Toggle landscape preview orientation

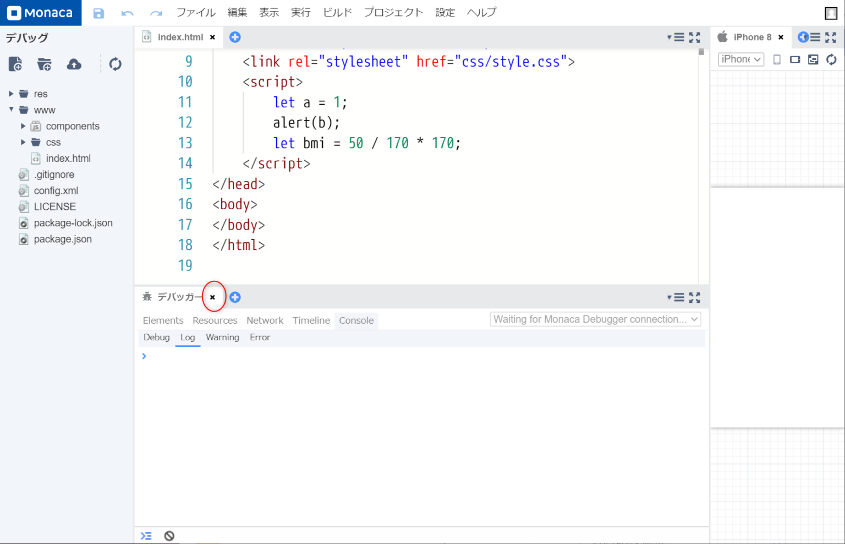pos(795,59)
